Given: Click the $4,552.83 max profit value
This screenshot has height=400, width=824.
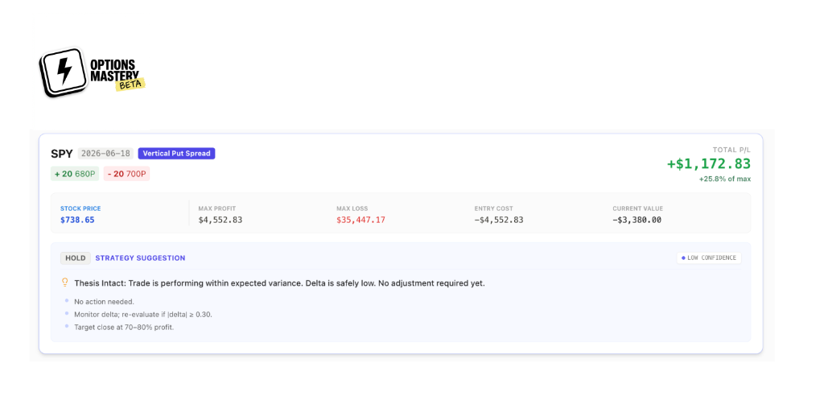Looking at the screenshot, I should pos(220,220).
